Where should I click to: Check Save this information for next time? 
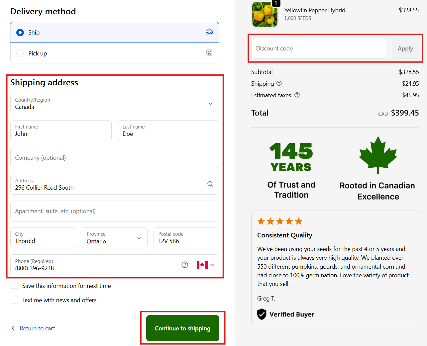pos(14,286)
